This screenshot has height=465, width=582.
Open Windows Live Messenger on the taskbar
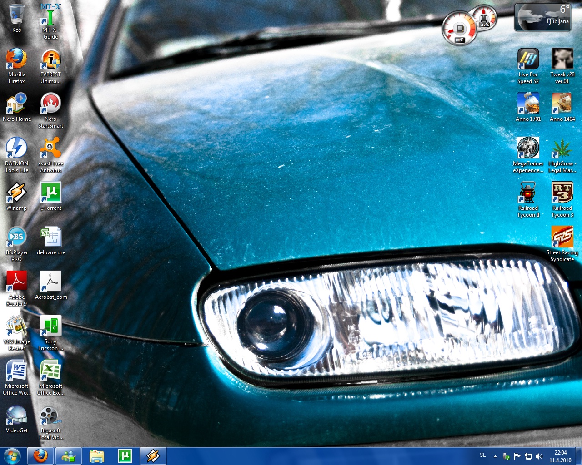pyautogui.click(x=69, y=456)
